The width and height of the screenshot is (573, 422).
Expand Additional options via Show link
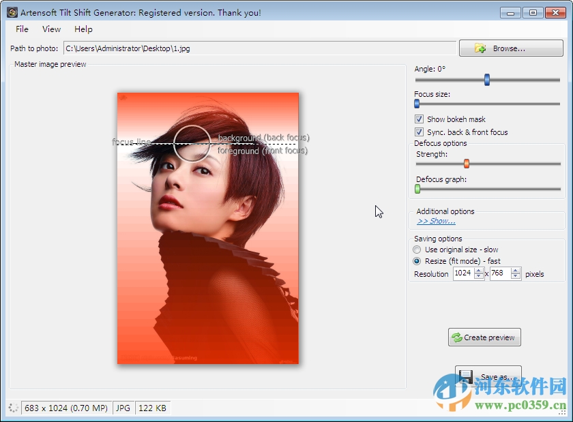pos(436,221)
